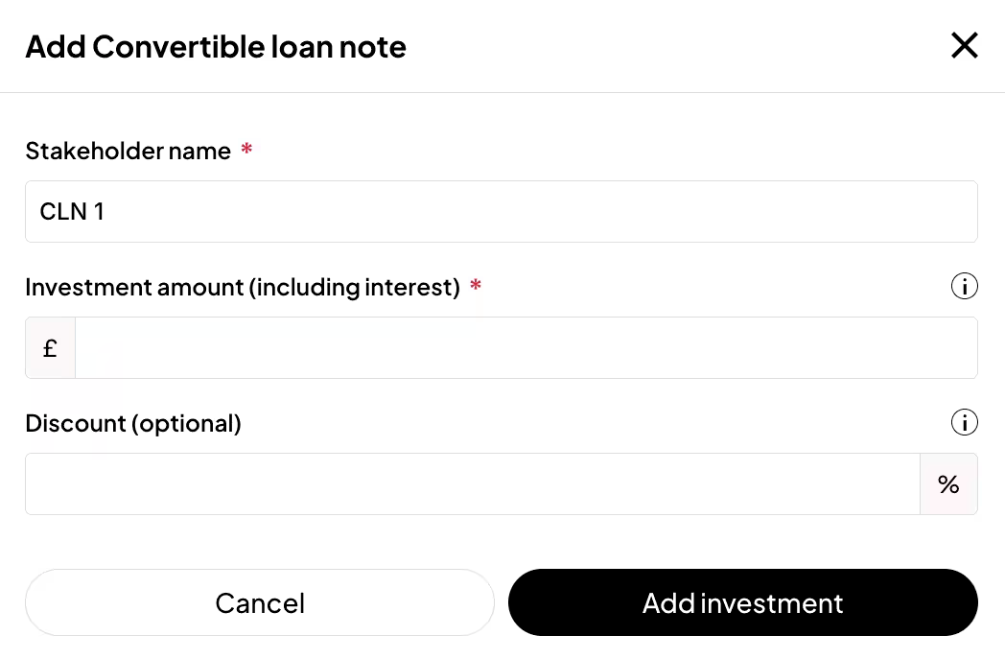Click Cancel to dismiss the form
The height and width of the screenshot is (659, 1005).
point(260,602)
